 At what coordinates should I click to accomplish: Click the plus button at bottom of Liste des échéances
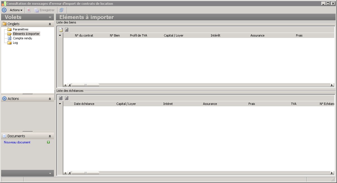pyautogui.click(x=65, y=173)
